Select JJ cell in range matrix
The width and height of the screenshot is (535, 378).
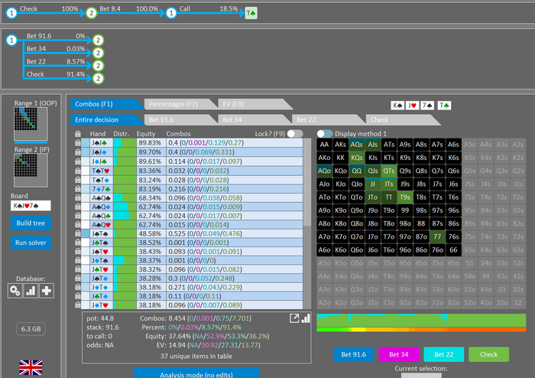tap(373, 184)
